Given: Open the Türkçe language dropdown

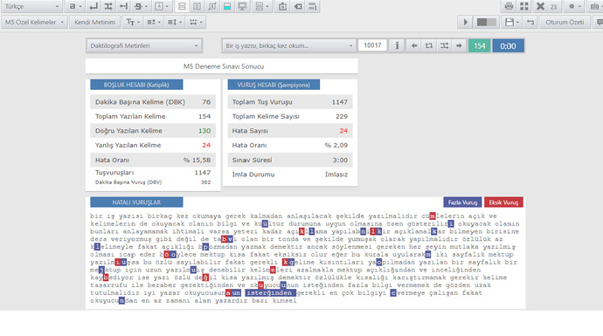Looking at the screenshot, I should coord(31,6).
